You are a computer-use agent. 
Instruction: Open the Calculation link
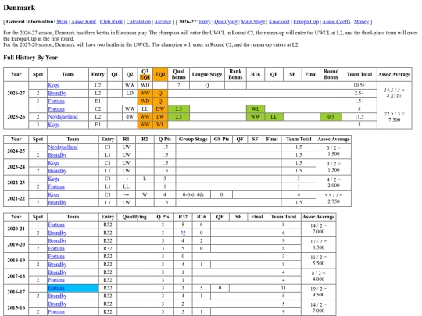138,22
